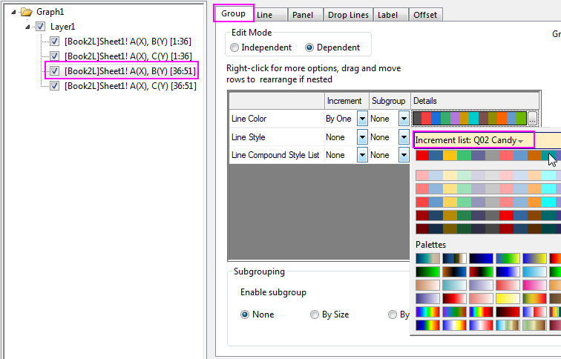Switch to the Drop Lines tab
Screen dimensions: 561x359
(347, 15)
